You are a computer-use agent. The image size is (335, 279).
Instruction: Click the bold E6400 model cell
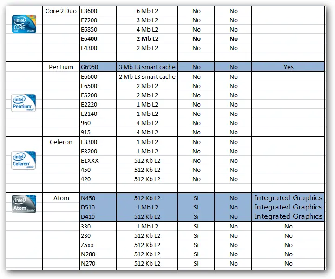(98, 39)
